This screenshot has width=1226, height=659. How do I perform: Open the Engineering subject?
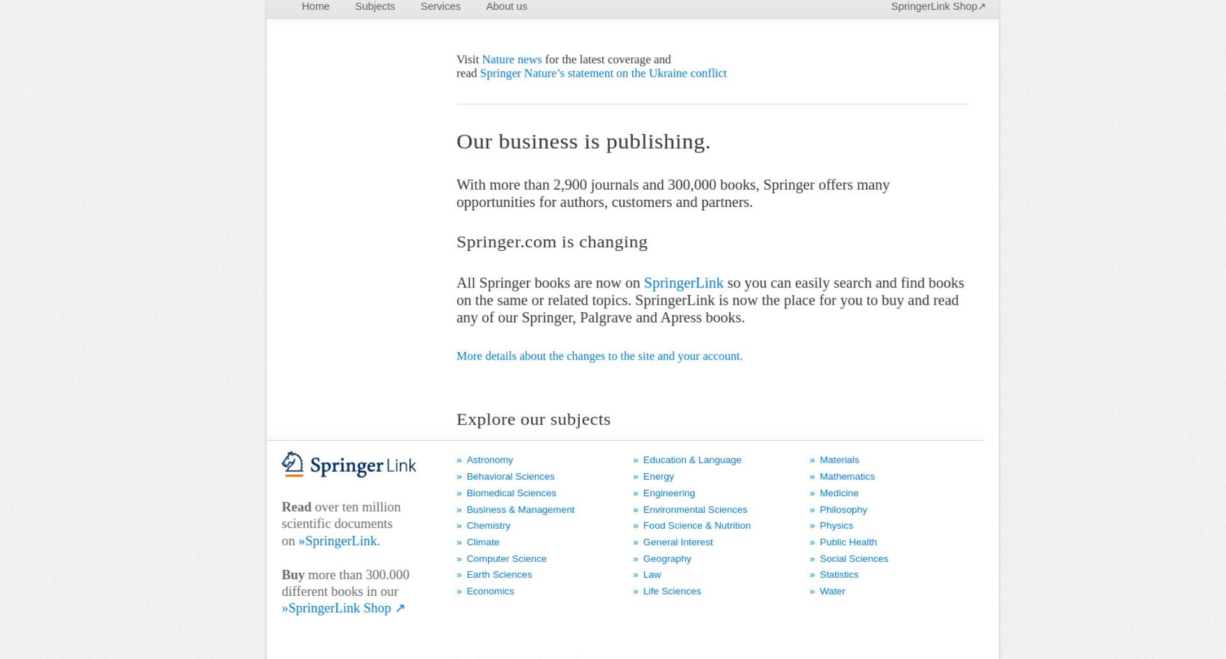coord(669,493)
